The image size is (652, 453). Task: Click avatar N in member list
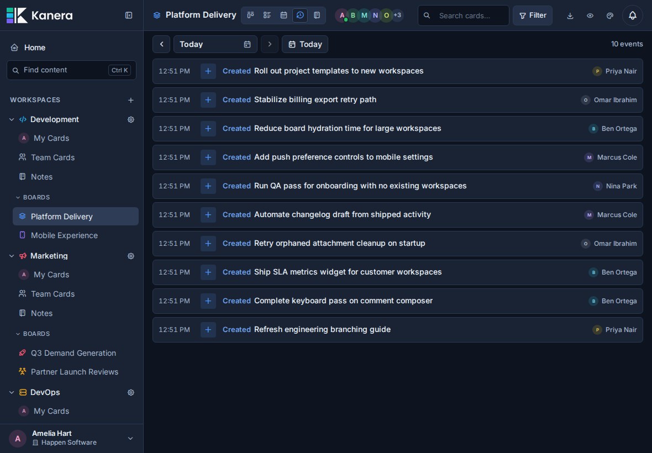coord(376,15)
